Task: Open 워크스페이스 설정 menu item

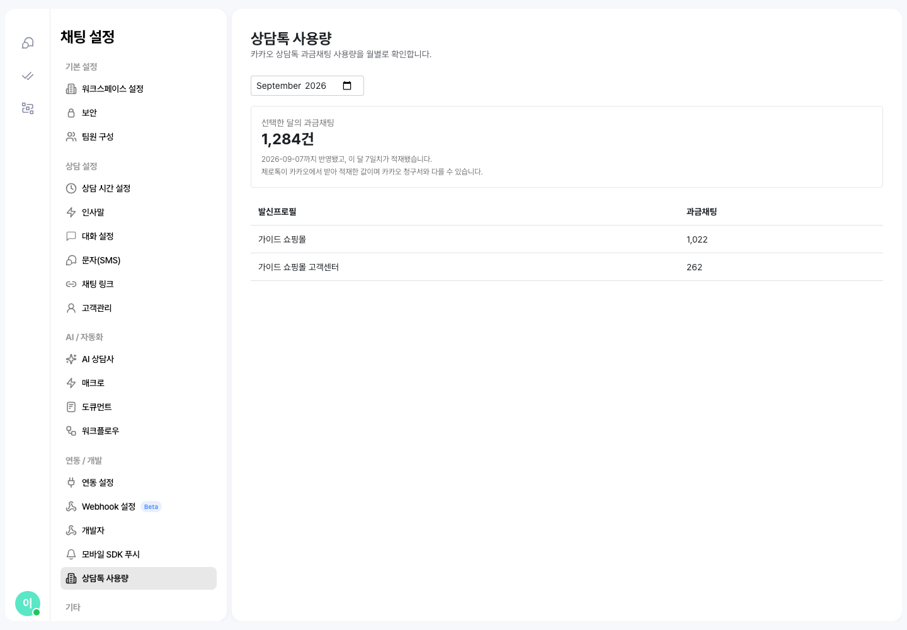Action: 139,89
